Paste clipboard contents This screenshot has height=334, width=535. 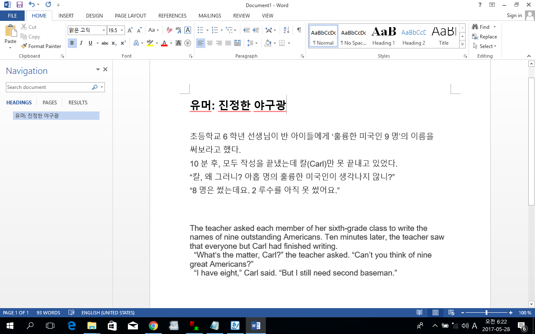10,37
